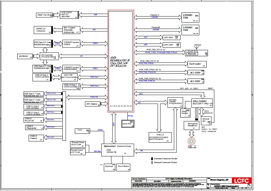The width and height of the screenshot is (271, 191).
Task: Click the WOV APU to DMIC label
Action: 189,88
